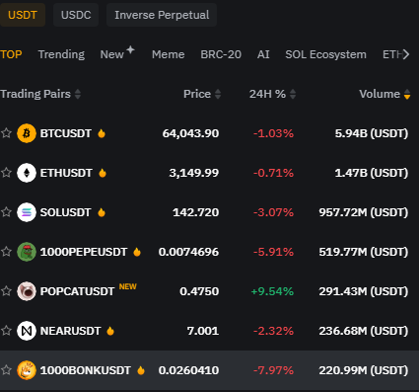Open the POPCATUSDT trading pair
Image resolution: width=419 pixels, height=392 pixels.
click(77, 291)
